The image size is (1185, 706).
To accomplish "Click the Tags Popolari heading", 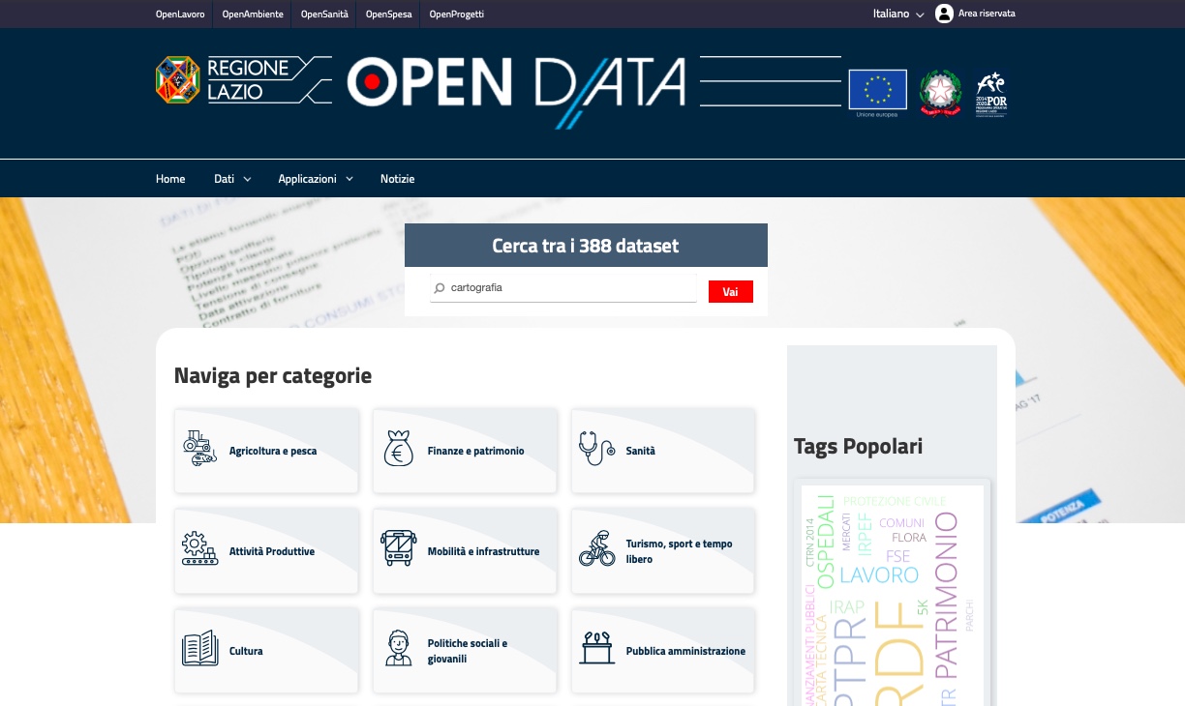I will (x=858, y=446).
